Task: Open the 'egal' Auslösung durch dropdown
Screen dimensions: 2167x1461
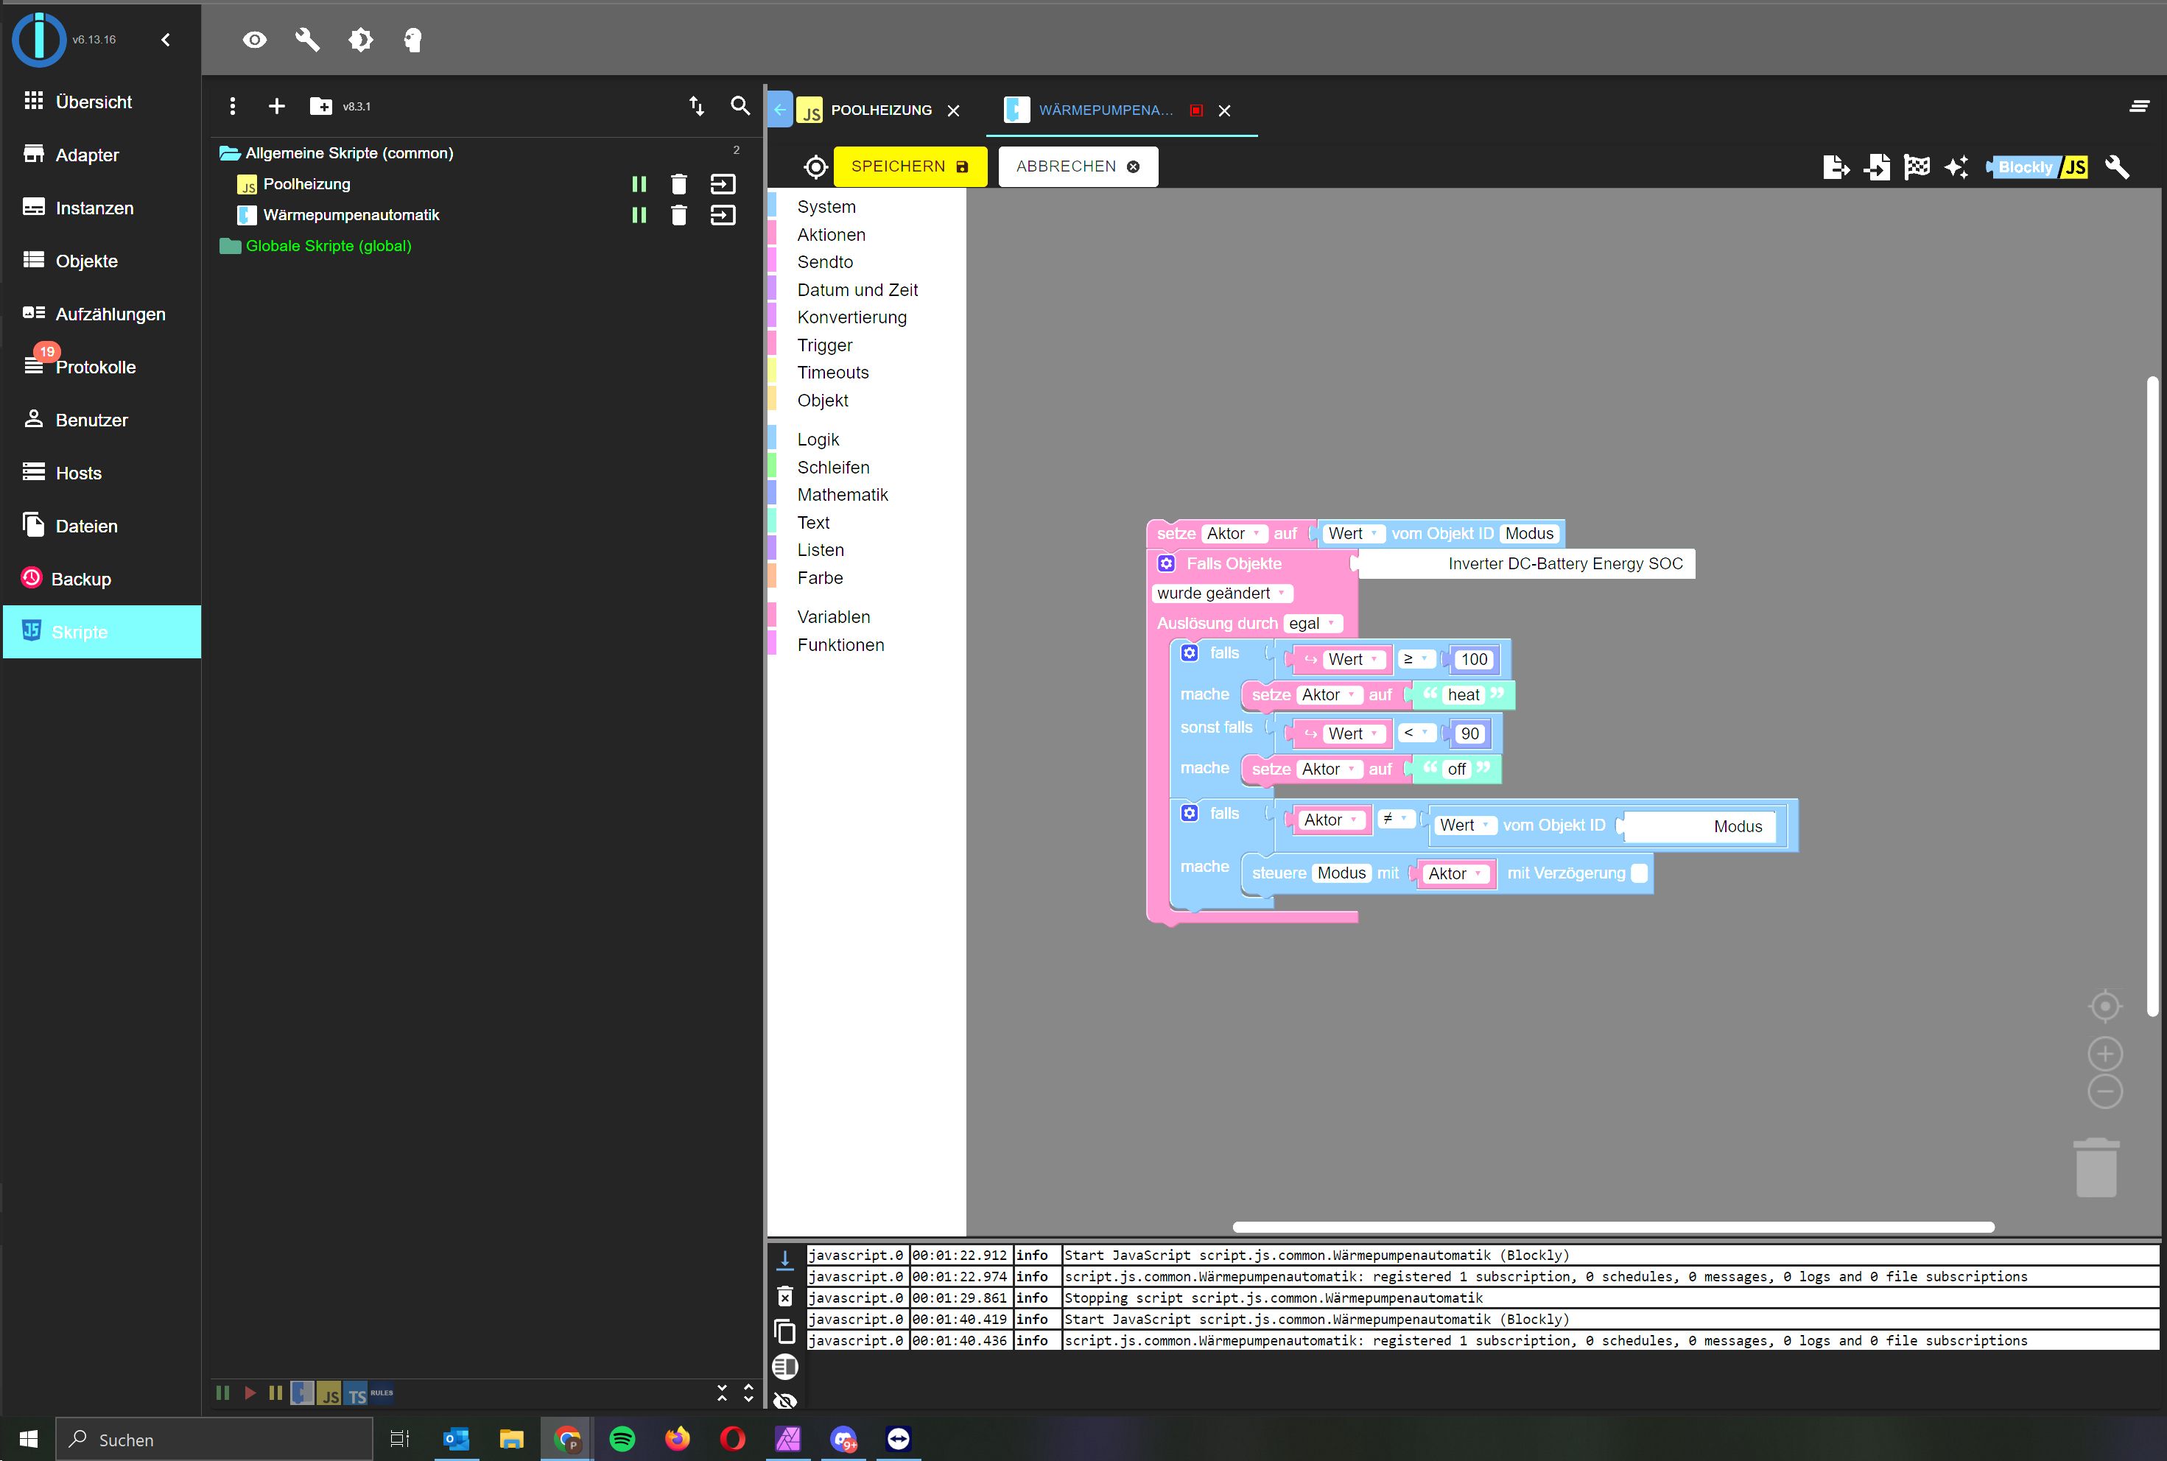Action: point(1313,623)
